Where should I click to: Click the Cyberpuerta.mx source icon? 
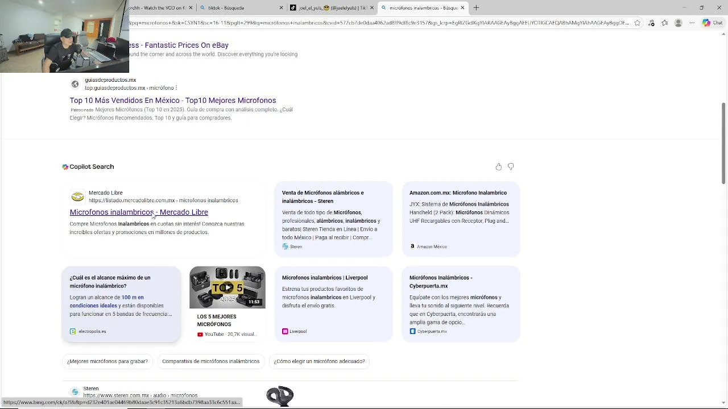(412, 331)
